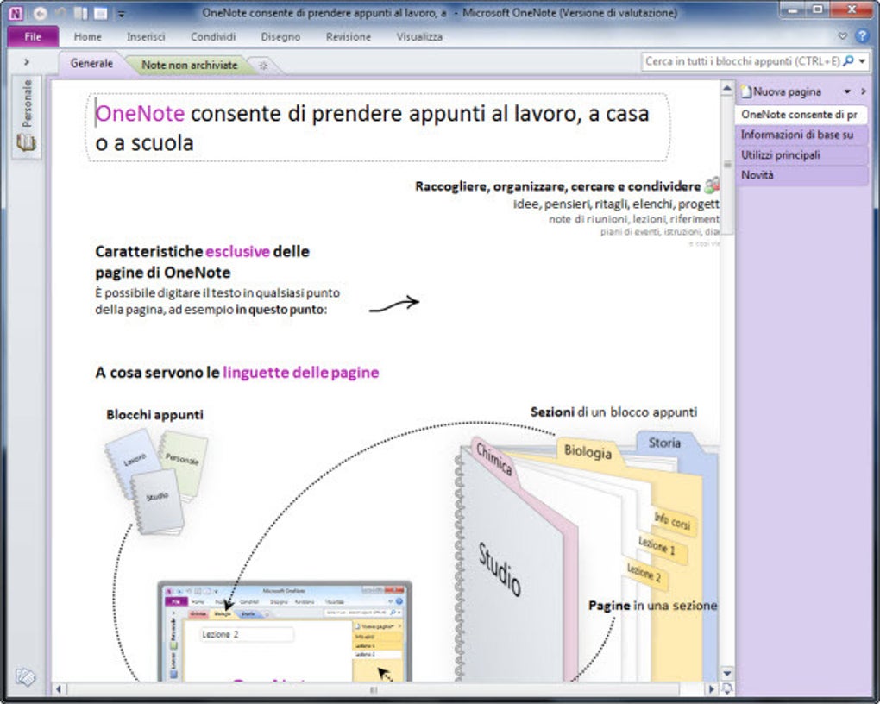Select the Generale section tab
The height and width of the screenshot is (704, 880).
91,64
